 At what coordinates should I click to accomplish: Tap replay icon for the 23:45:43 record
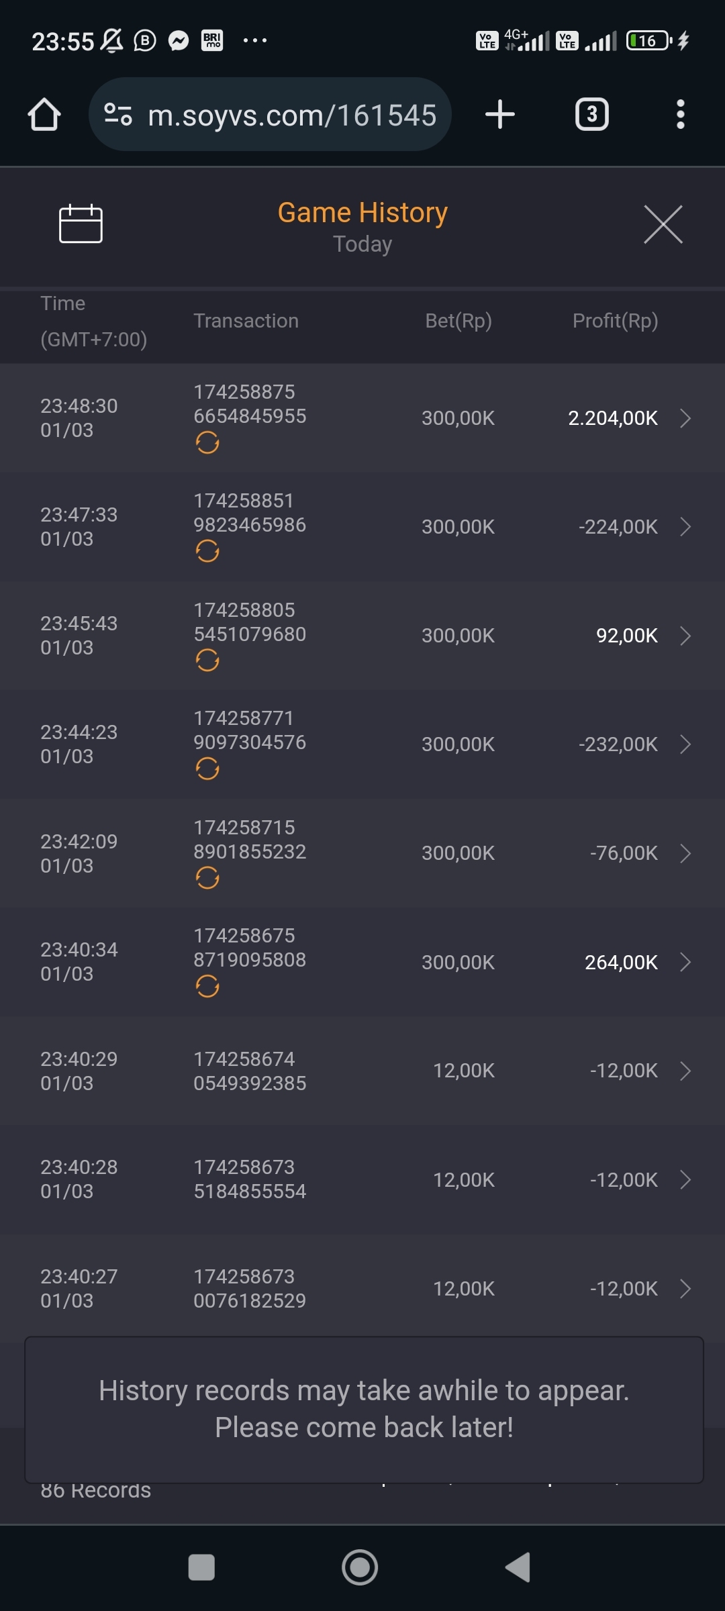(207, 661)
